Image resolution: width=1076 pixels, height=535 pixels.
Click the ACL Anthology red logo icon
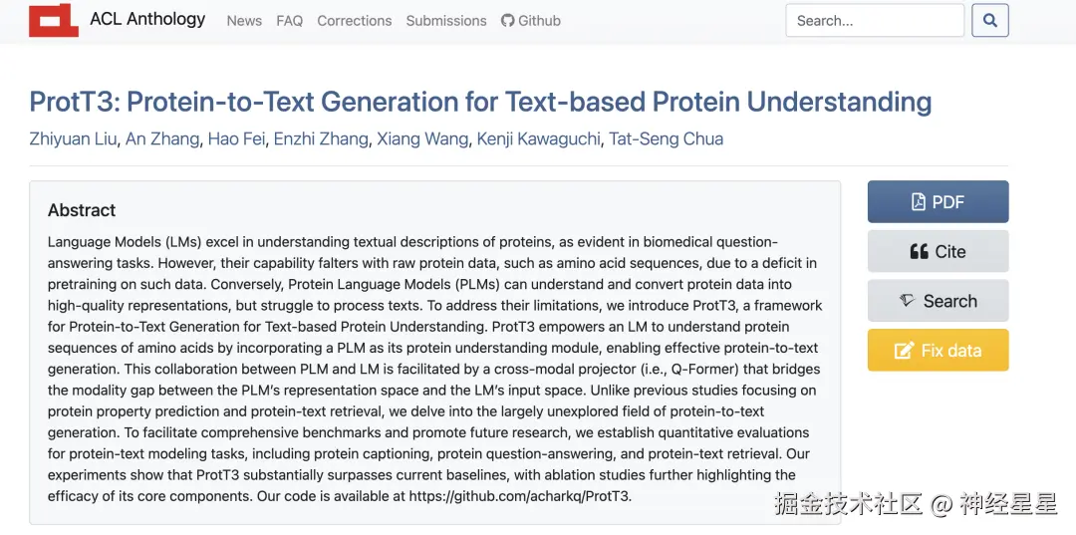[54, 20]
